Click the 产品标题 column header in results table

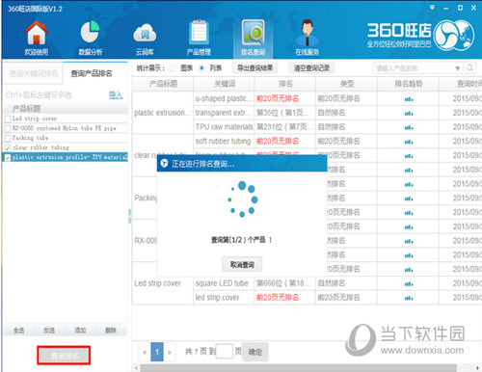pos(163,84)
